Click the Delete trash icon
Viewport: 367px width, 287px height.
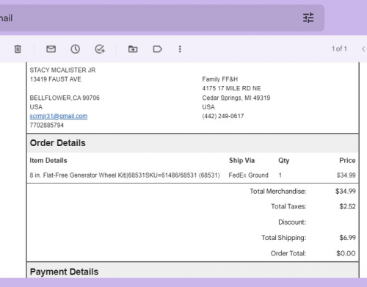pos(18,49)
